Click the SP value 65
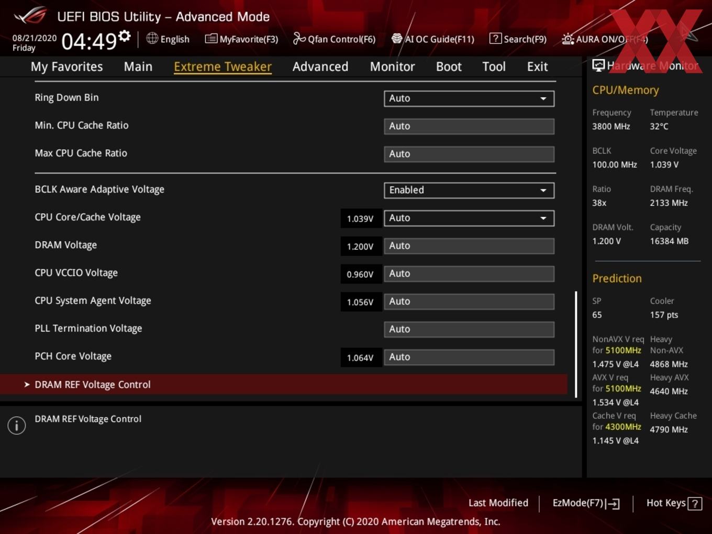This screenshot has height=534, width=712. pos(597,315)
